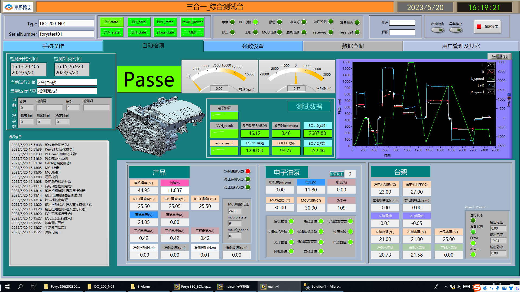Open Task View on the taskbar
The height and width of the screenshot is (292, 520).
pyautogui.click(x=33, y=287)
